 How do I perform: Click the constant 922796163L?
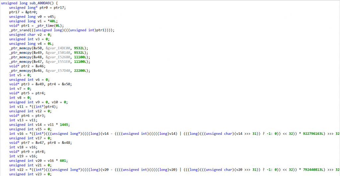coord(313,134)
